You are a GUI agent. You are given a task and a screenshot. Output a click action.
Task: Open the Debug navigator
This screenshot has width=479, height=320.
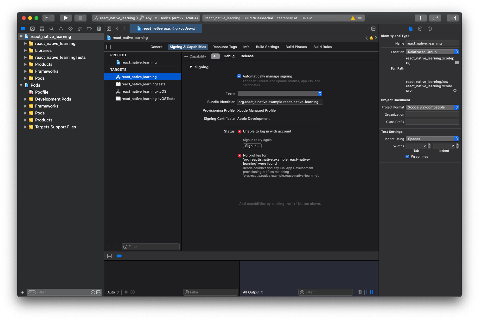[x=80, y=28]
